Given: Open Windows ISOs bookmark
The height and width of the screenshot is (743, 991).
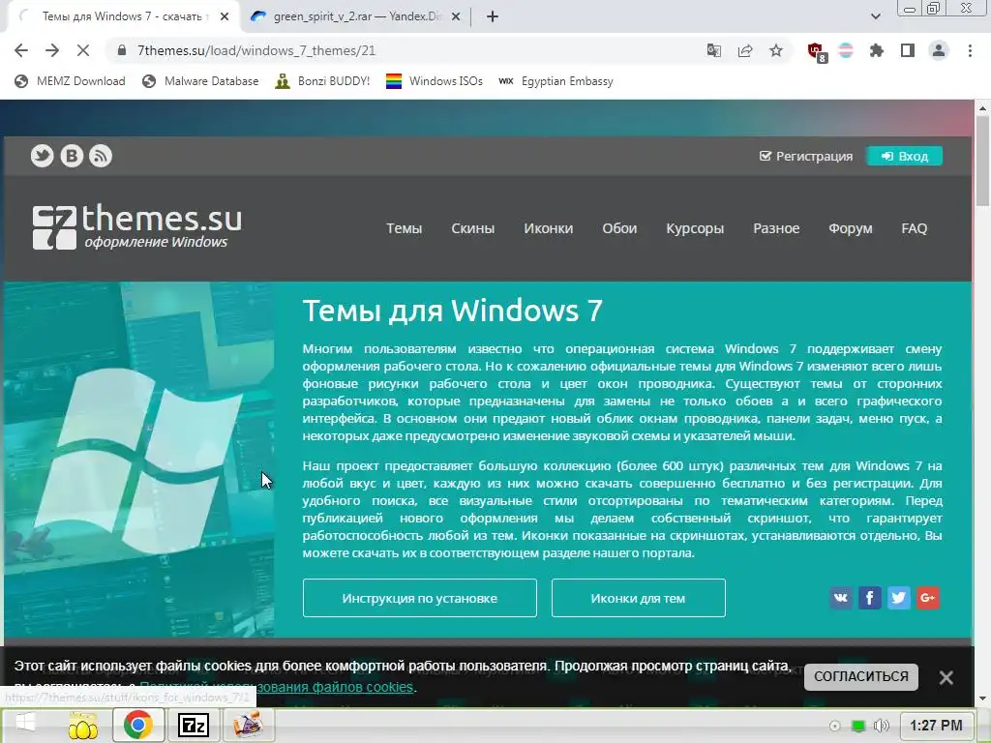Looking at the screenshot, I should [x=435, y=81].
